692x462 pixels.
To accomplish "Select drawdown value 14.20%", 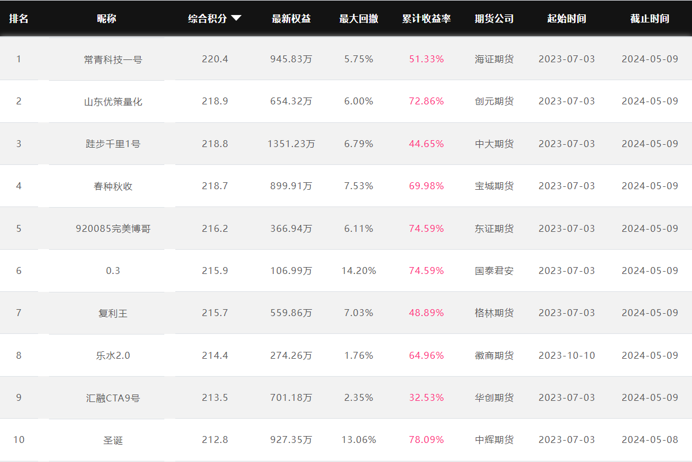I will tap(359, 271).
